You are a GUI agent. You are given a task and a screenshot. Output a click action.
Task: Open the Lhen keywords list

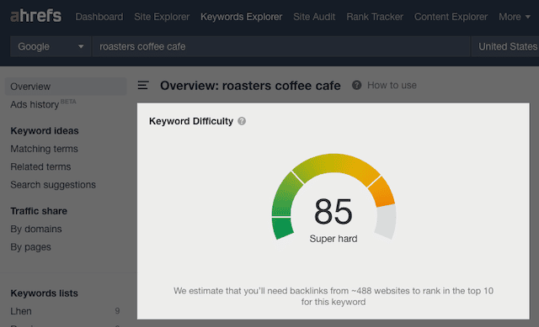point(21,311)
